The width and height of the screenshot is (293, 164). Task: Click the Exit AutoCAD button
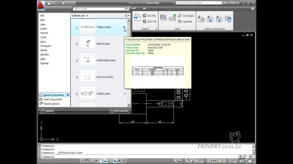point(119,111)
